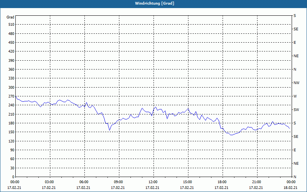Select the 'SW' compass label
The height and width of the screenshot is (192, 307).
pyautogui.click(x=296, y=110)
